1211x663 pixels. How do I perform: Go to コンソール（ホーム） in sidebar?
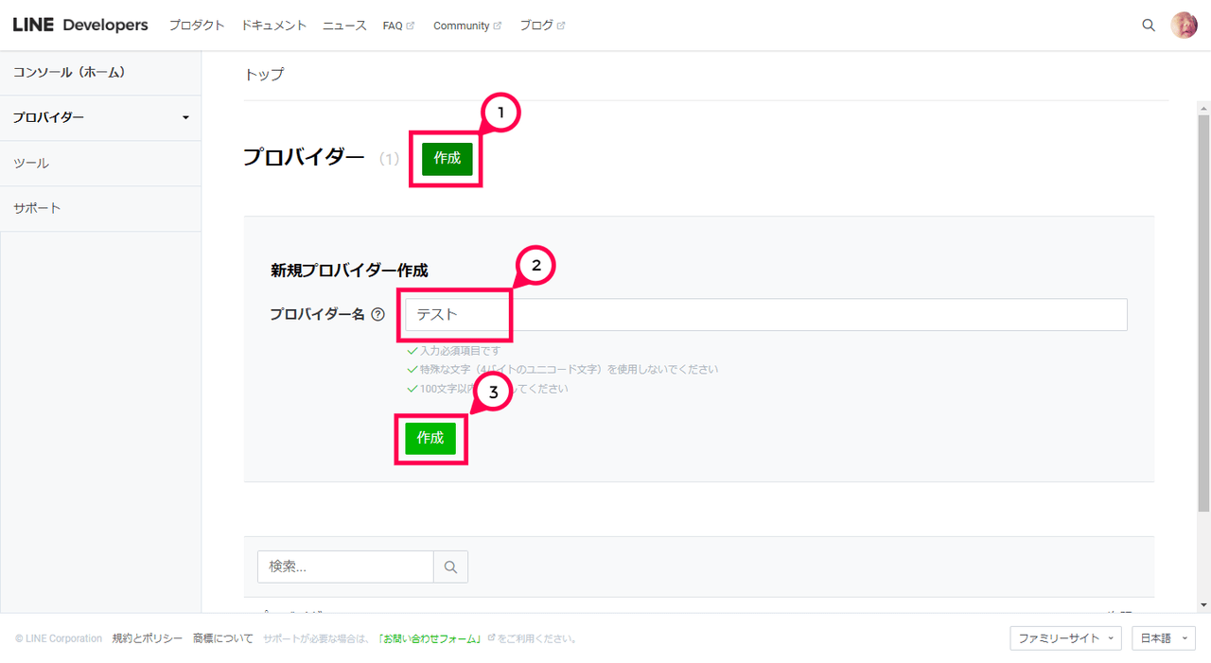coord(100,73)
